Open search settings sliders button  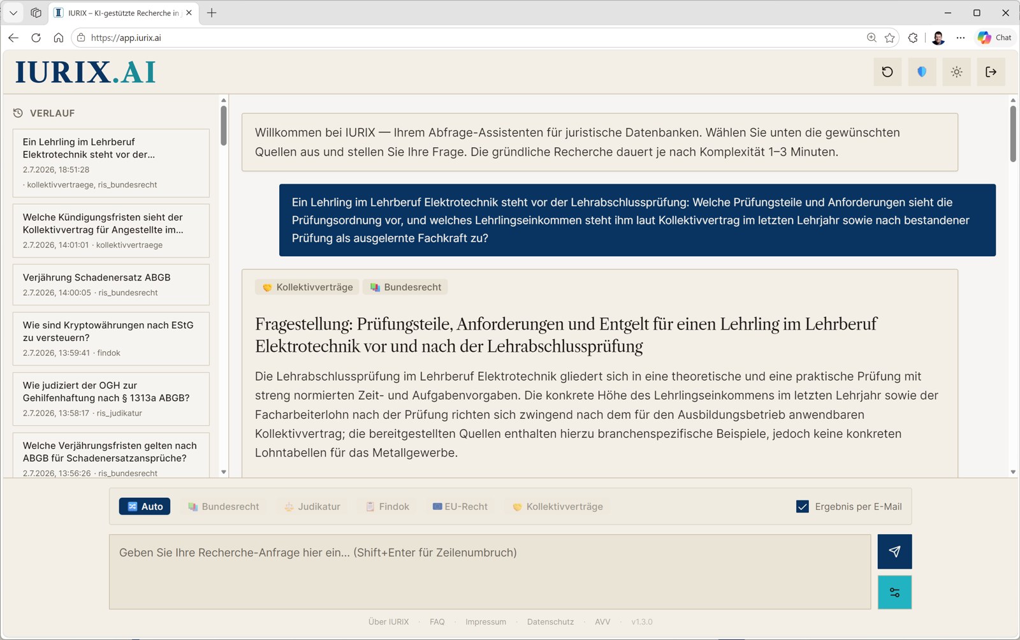pyautogui.click(x=894, y=592)
